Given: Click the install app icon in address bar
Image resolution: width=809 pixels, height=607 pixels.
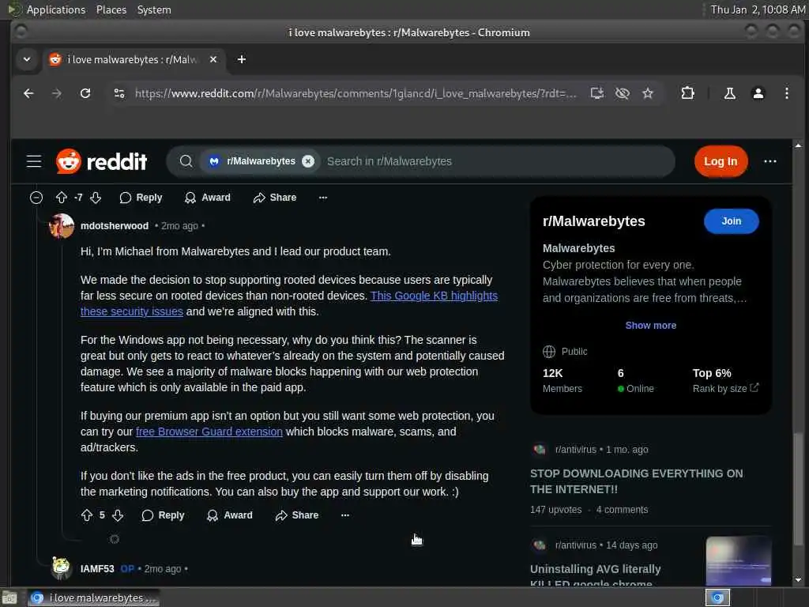Looking at the screenshot, I should [597, 93].
